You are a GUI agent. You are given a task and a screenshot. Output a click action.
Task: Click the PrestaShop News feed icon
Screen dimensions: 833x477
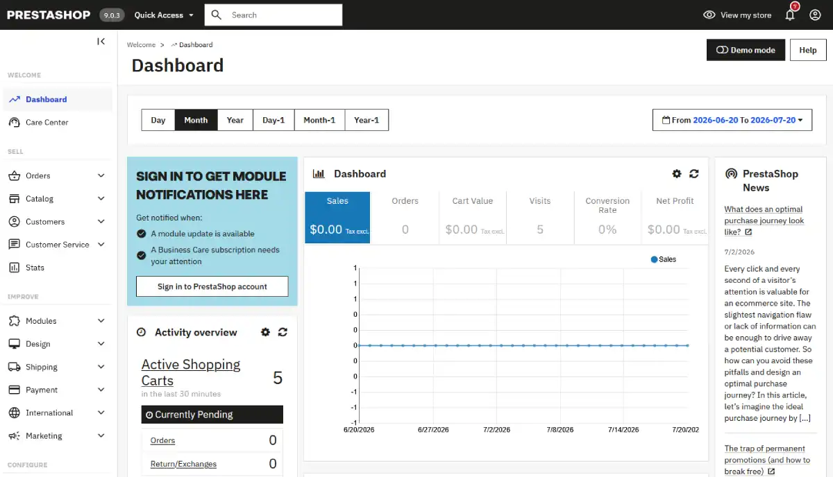pos(730,174)
